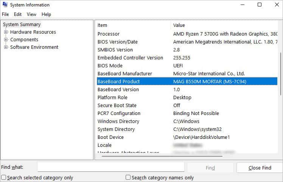Open the File menu
Image resolution: width=283 pixels, height=182 pixels.
coord(5,14)
